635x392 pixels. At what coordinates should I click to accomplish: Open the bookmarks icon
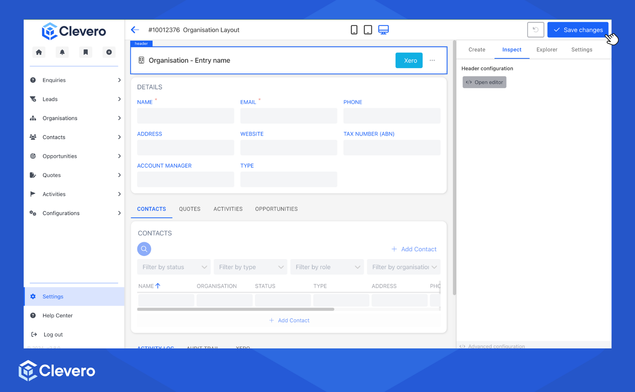click(86, 52)
